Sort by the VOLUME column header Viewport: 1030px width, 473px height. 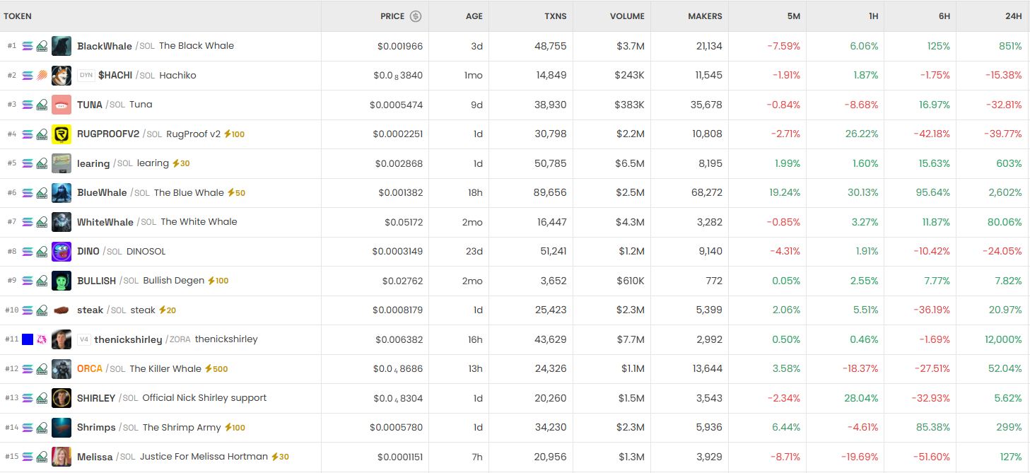coord(627,16)
